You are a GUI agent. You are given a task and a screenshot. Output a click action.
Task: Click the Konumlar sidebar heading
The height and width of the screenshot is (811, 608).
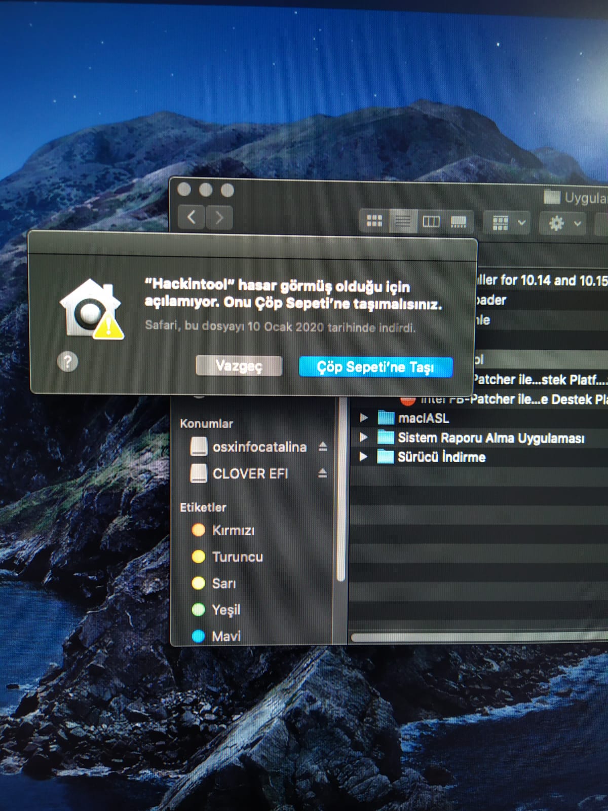coord(206,423)
